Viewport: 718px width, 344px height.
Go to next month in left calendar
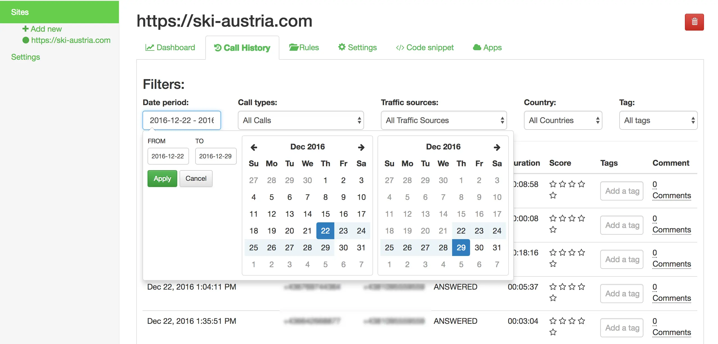click(x=361, y=147)
